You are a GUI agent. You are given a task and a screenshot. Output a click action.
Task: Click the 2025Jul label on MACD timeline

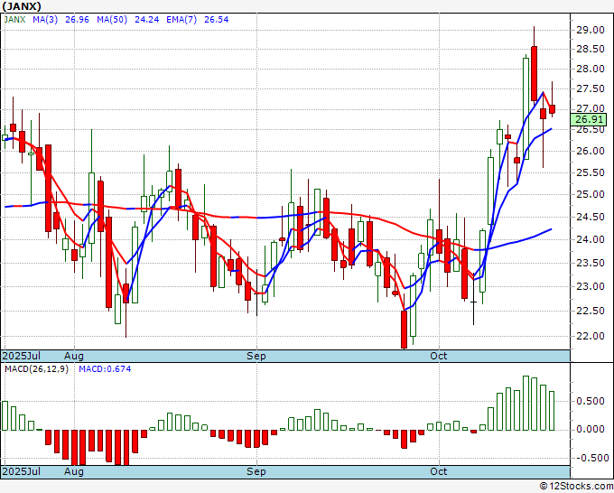[x=21, y=471]
